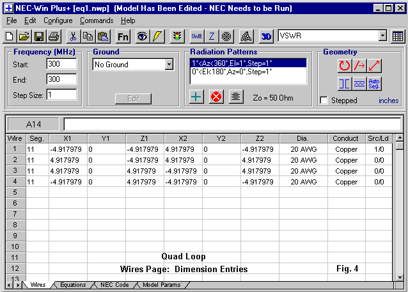Image resolution: width=408 pixels, height=292 pixels.
Task: Click the inches units label
Action: tap(389, 101)
